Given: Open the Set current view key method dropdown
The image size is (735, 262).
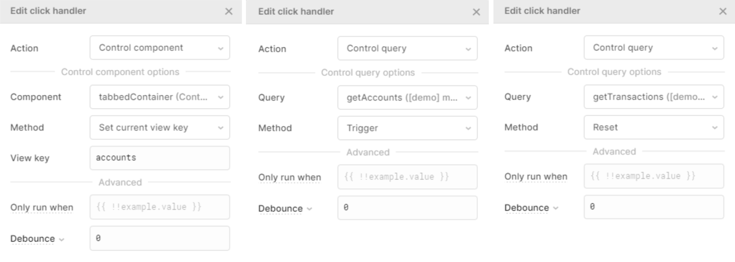Looking at the screenshot, I should 159,128.
